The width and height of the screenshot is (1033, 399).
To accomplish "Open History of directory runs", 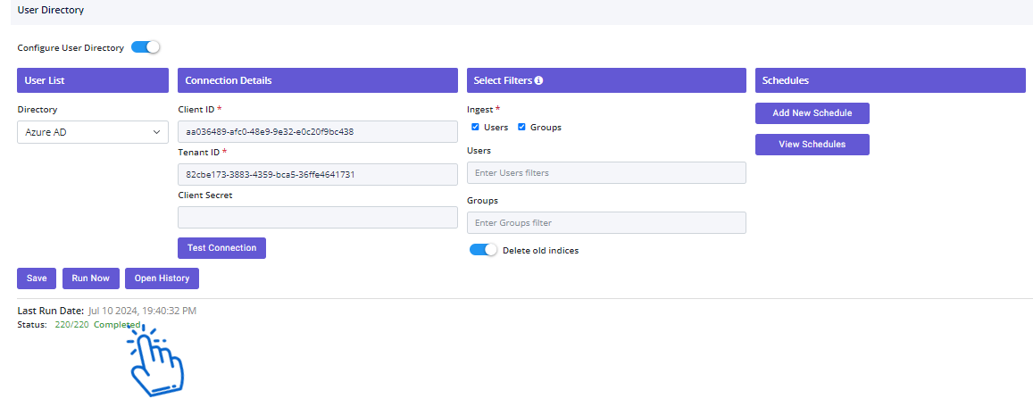I will [x=162, y=278].
